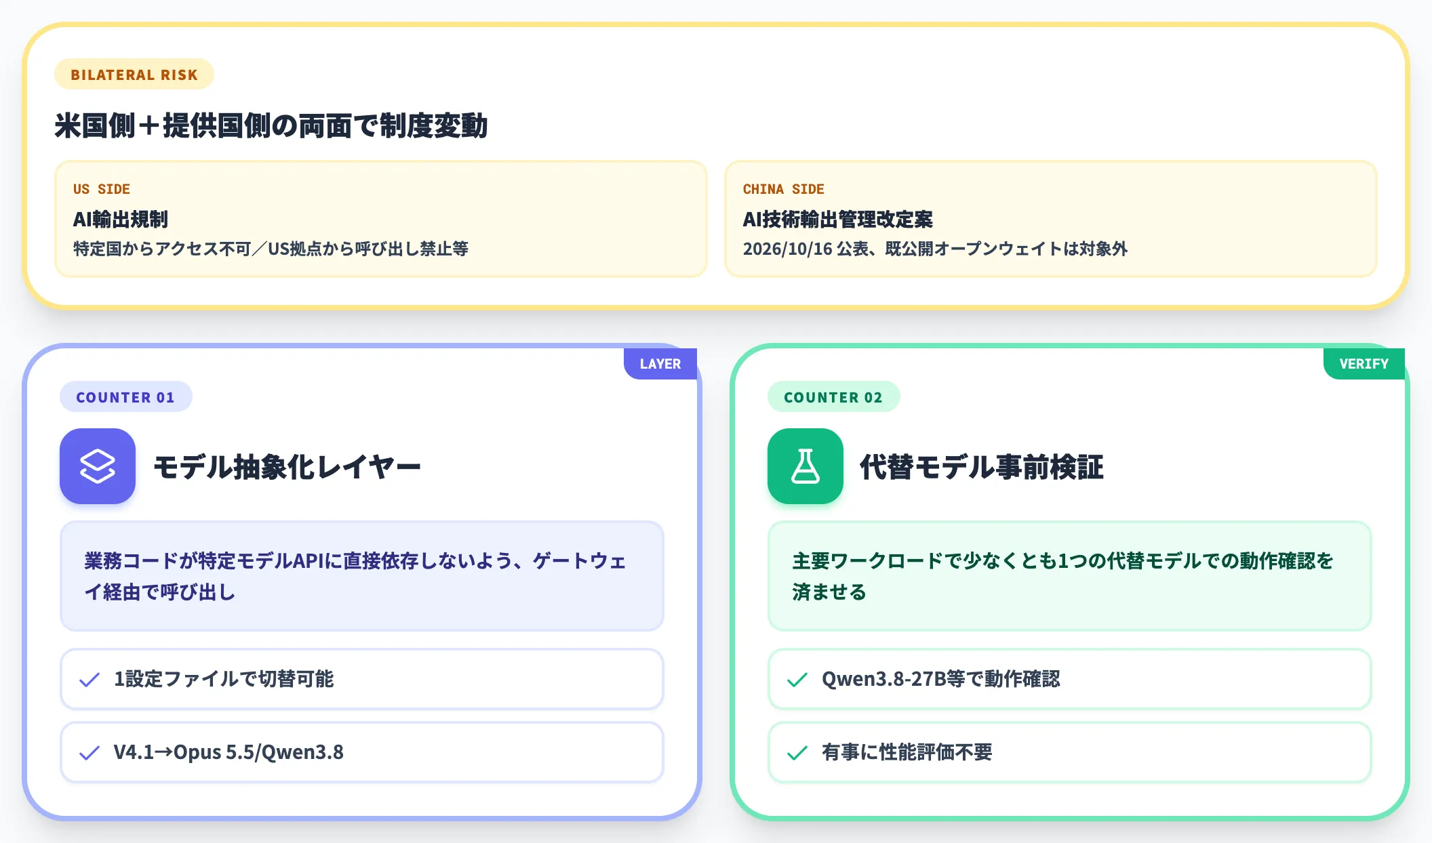1432x843 pixels.
Task: Click checkmark beside 1設定ファイルで切替可能
Action: [89, 680]
